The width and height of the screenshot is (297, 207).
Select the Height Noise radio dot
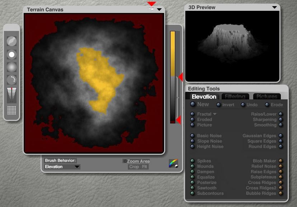192,147
